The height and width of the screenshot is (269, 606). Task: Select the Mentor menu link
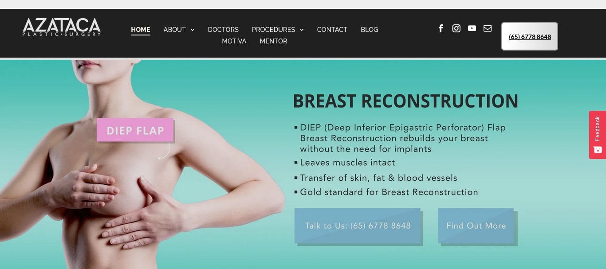274,41
